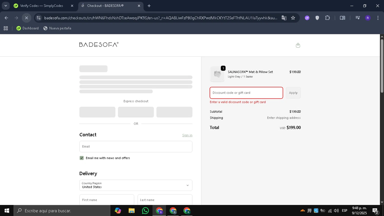Image resolution: width=384 pixels, height=216 pixels.
Task: Click SAUNASOFA™ Mat & Pillow Set text
Action: click(x=250, y=72)
